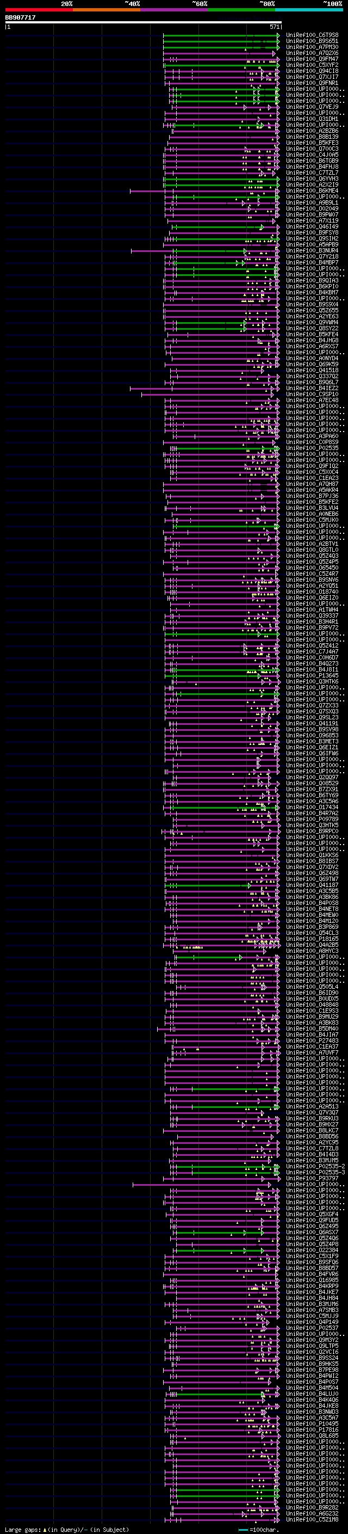Select hit label UniRef100_A7Q2X6

click(312, 53)
